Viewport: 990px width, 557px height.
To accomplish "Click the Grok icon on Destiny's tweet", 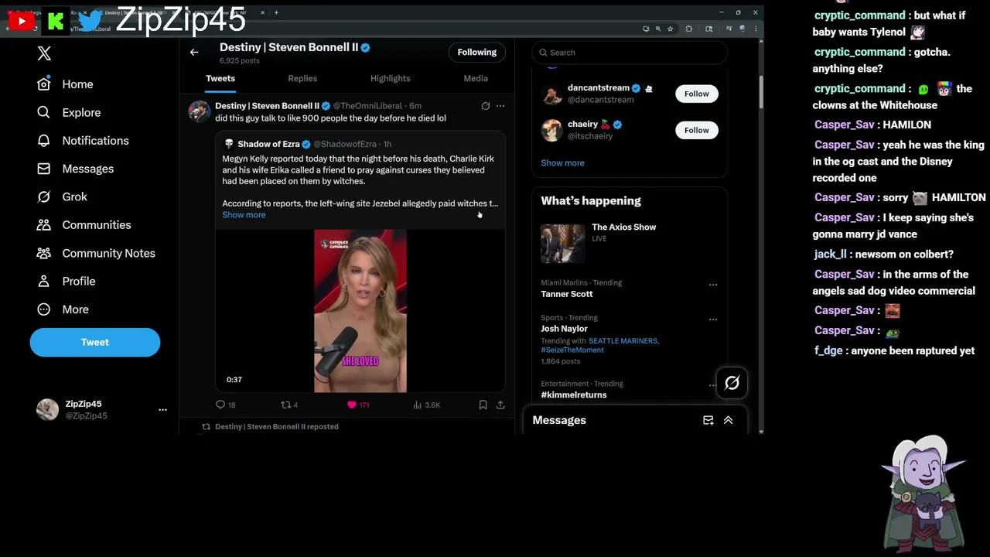I will pos(485,106).
